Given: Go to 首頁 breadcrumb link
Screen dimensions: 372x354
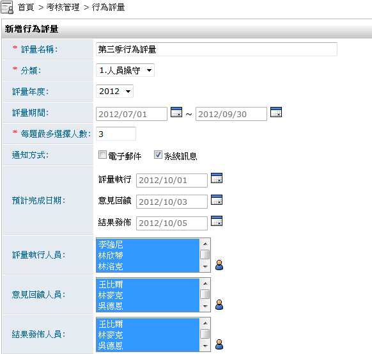Looking at the screenshot, I should (26, 8).
